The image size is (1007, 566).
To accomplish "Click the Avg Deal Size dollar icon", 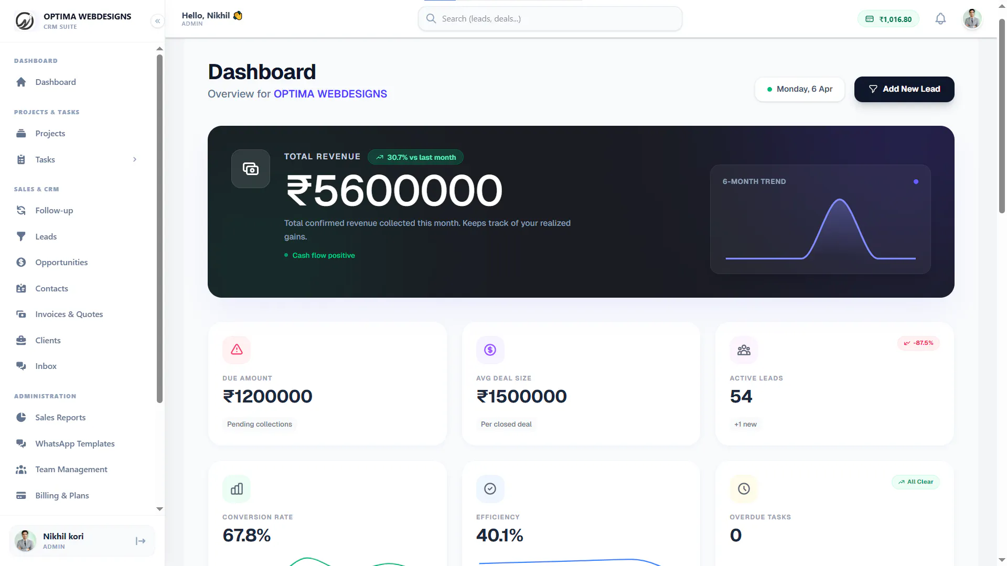I will pos(490,350).
